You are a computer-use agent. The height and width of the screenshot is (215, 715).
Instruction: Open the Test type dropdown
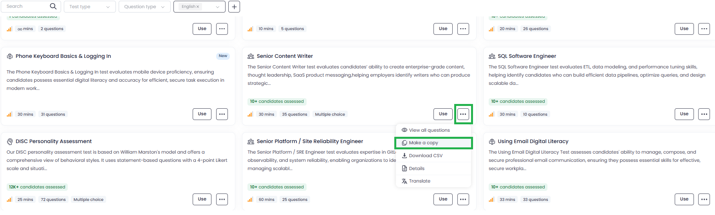[90, 7]
